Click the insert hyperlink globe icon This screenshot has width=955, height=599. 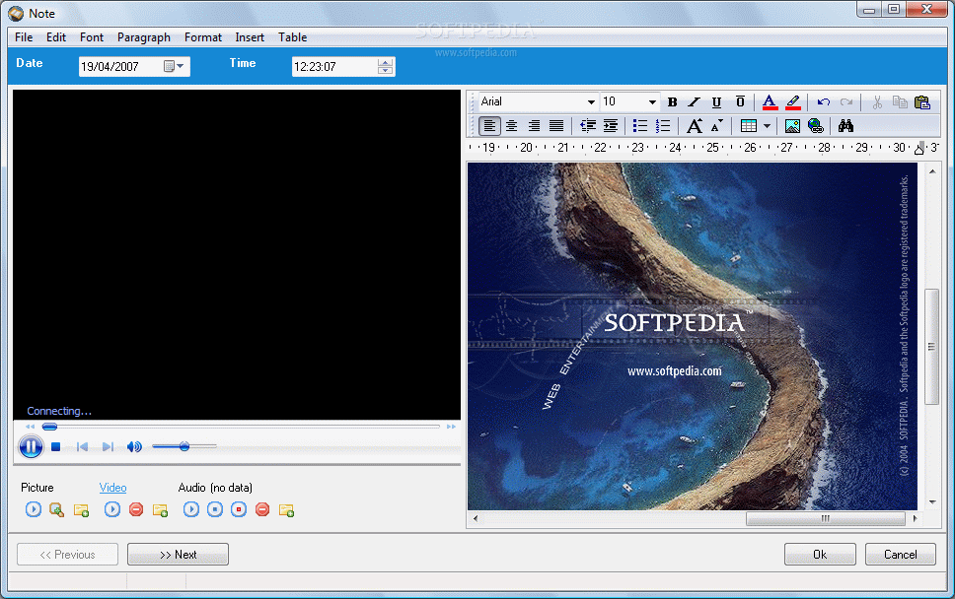point(815,126)
